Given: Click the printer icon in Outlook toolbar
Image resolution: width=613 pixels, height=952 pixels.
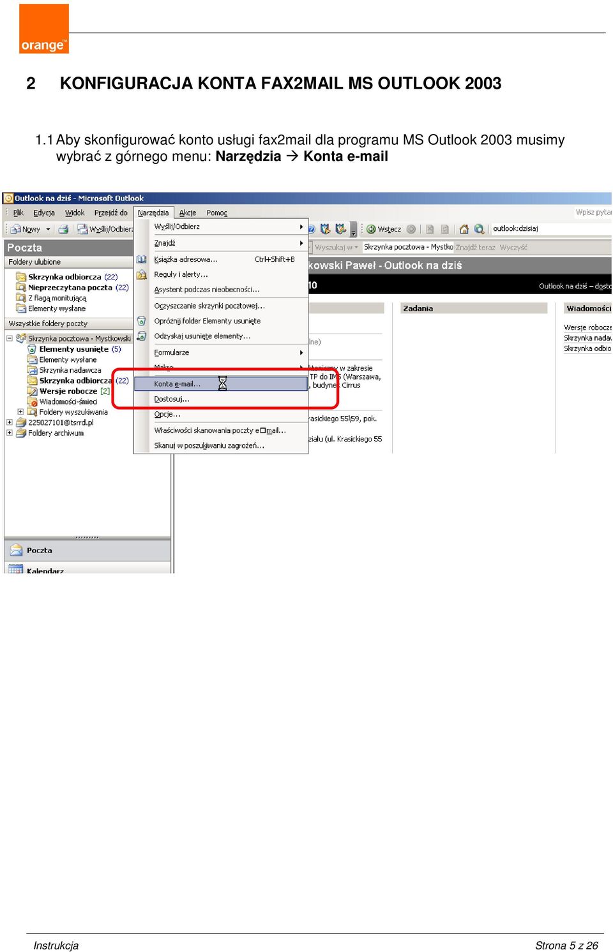Looking at the screenshot, I should (63, 229).
